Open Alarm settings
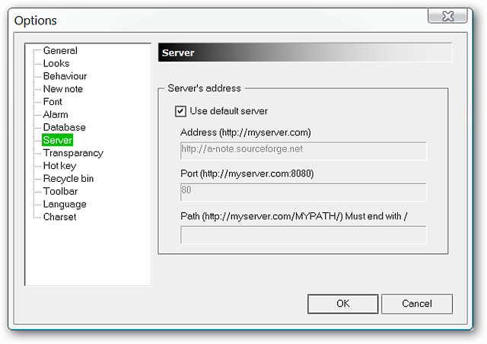Viewport: 487px width, 344px height. coord(56,114)
